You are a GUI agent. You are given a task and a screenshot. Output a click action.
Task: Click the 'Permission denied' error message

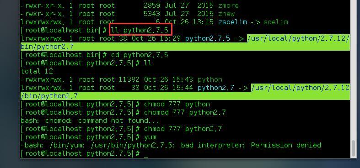[286, 145]
